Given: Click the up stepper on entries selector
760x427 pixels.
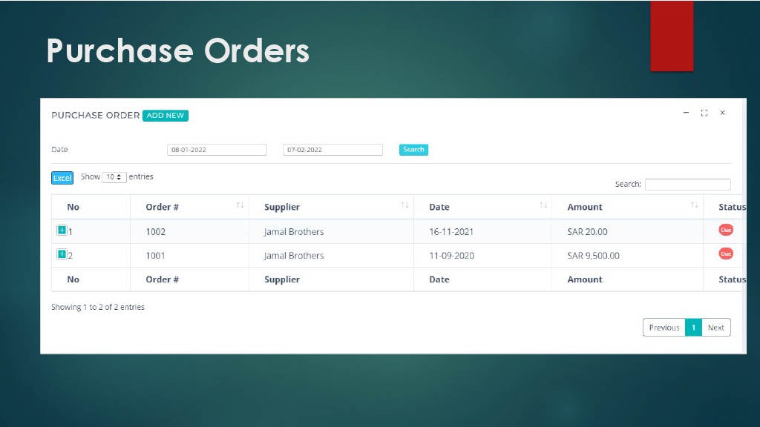Looking at the screenshot, I should (119, 175).
